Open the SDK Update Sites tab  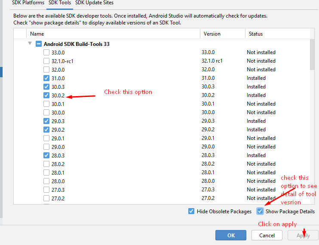(95, 3)
